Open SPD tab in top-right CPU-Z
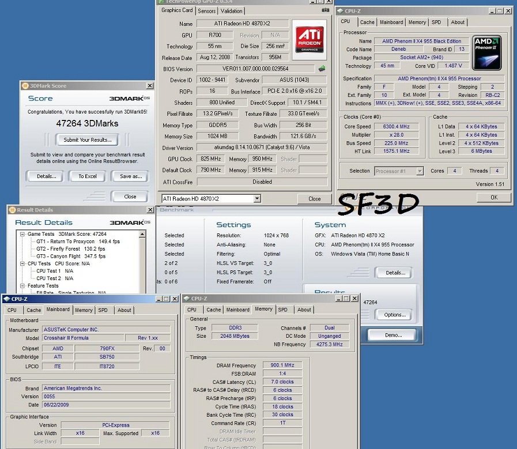The width and height of the screenshot is (517, 449). coord(436,22)
